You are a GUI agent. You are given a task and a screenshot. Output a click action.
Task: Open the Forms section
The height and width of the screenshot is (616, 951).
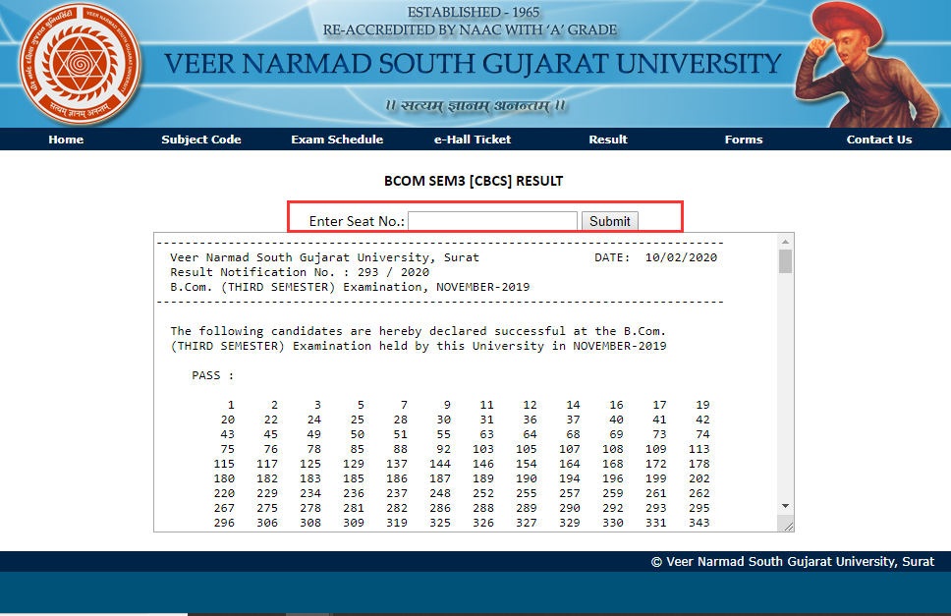click(743, 139)
